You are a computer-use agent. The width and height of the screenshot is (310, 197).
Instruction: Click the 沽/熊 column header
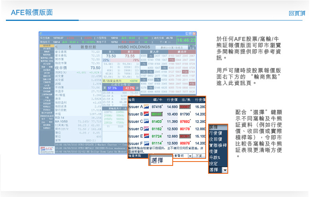point(186,100)
